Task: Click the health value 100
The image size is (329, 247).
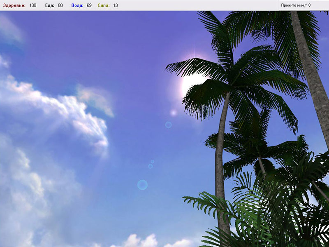Action: point(33,5)
